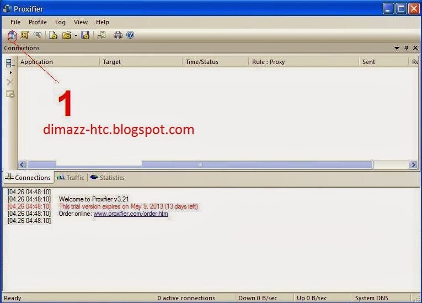Switch to the Traffic tab
Viewport: 422px width, 303px height.
(x=71, y=178)
